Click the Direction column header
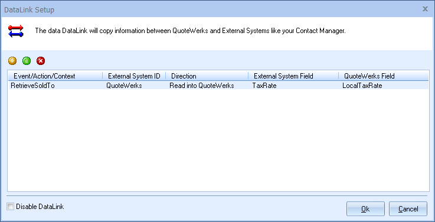This screenshot has height=222, width=435. (x=207, y=76)
